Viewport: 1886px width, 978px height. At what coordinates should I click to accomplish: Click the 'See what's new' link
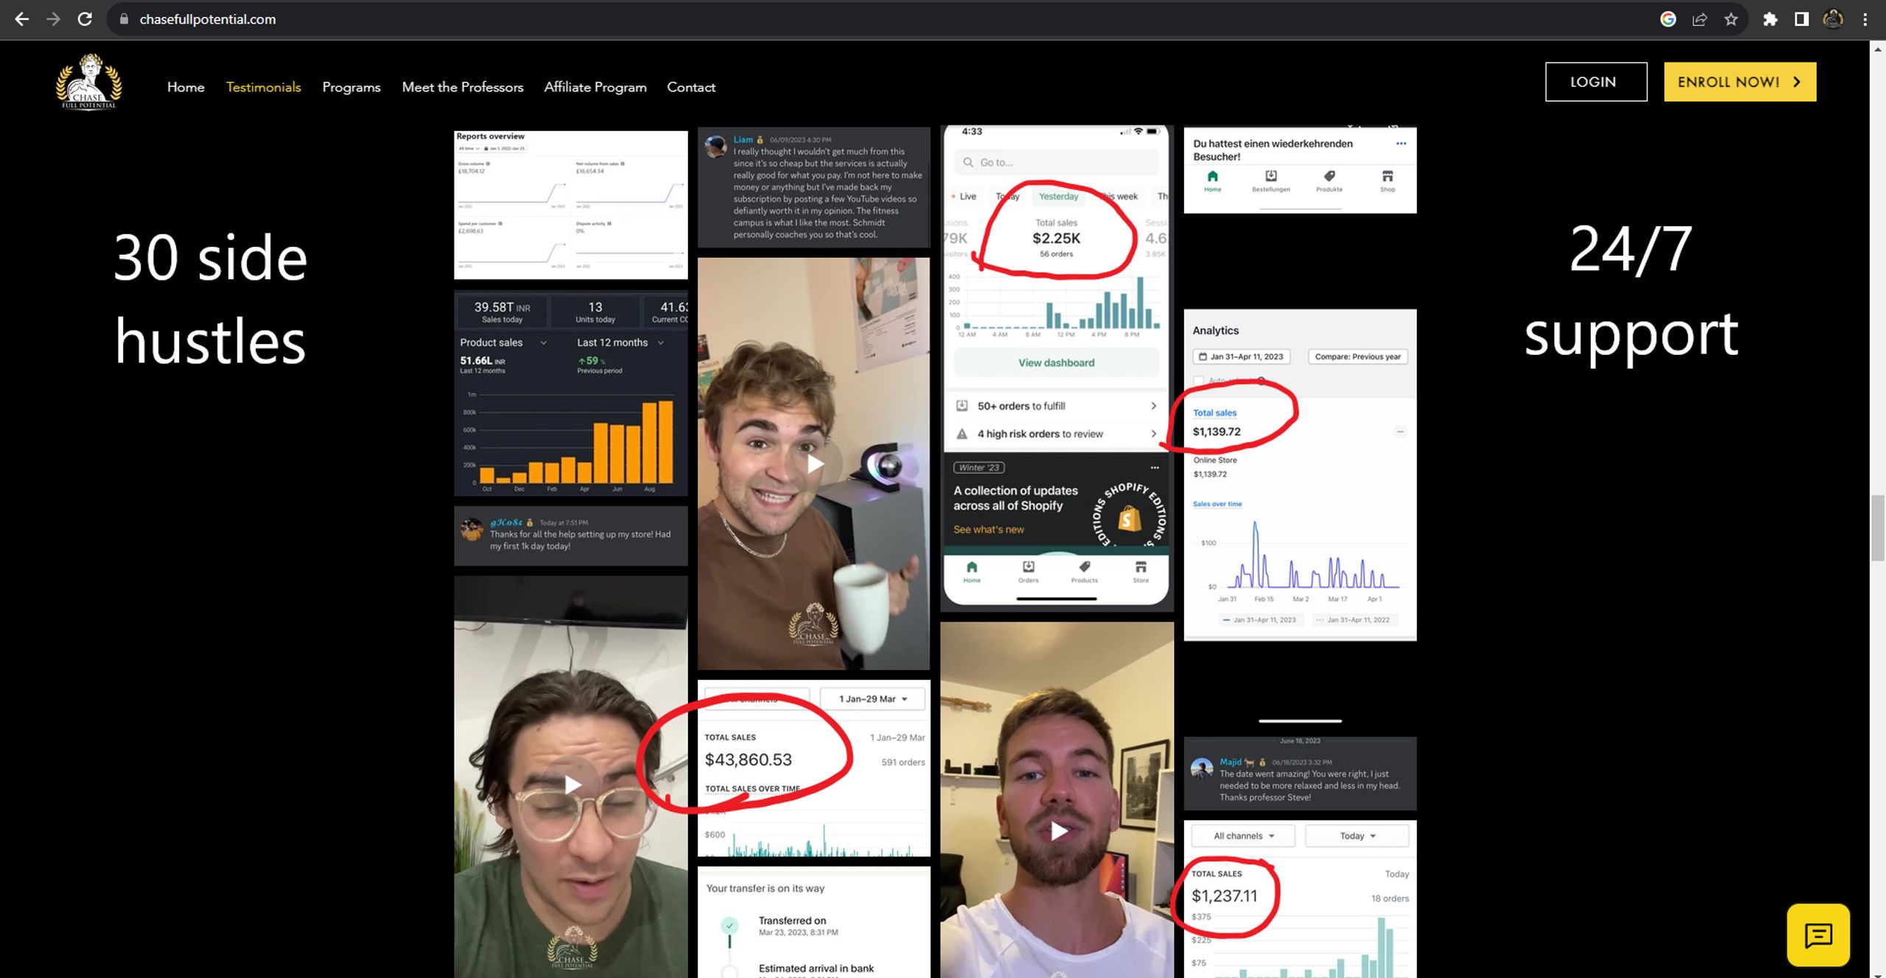[x=989, y=530]
